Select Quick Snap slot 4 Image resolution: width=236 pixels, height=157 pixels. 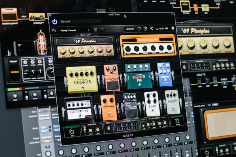coord(134,124)
